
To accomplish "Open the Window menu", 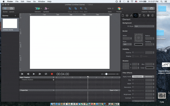I will click(42, 1).
